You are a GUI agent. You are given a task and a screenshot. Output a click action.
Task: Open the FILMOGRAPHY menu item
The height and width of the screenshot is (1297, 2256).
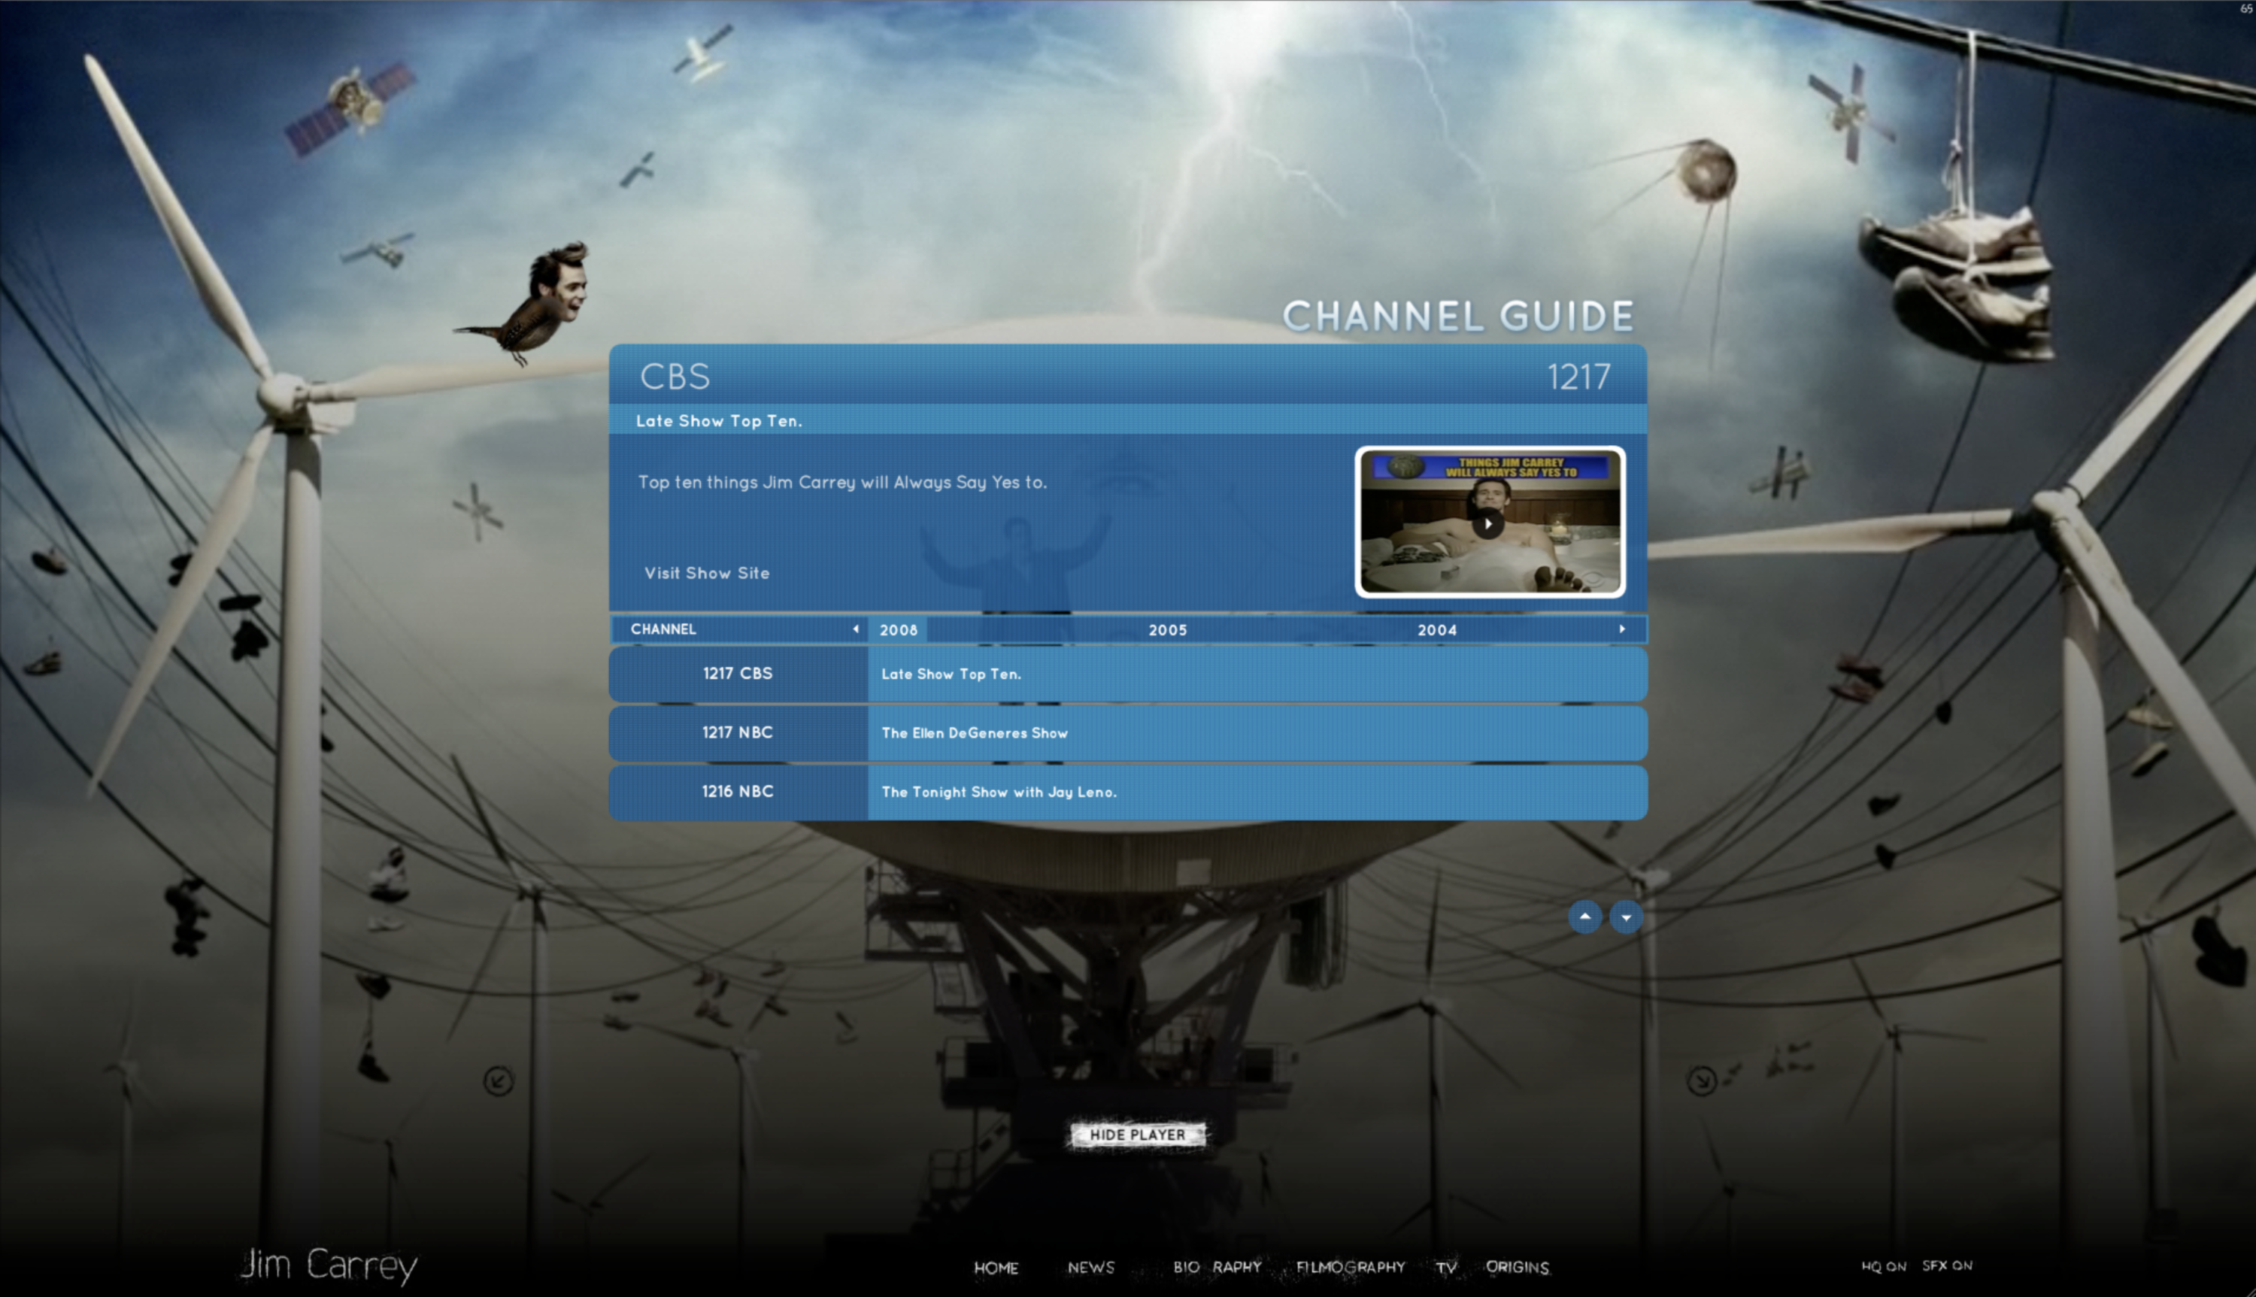coord(1350,1267)
